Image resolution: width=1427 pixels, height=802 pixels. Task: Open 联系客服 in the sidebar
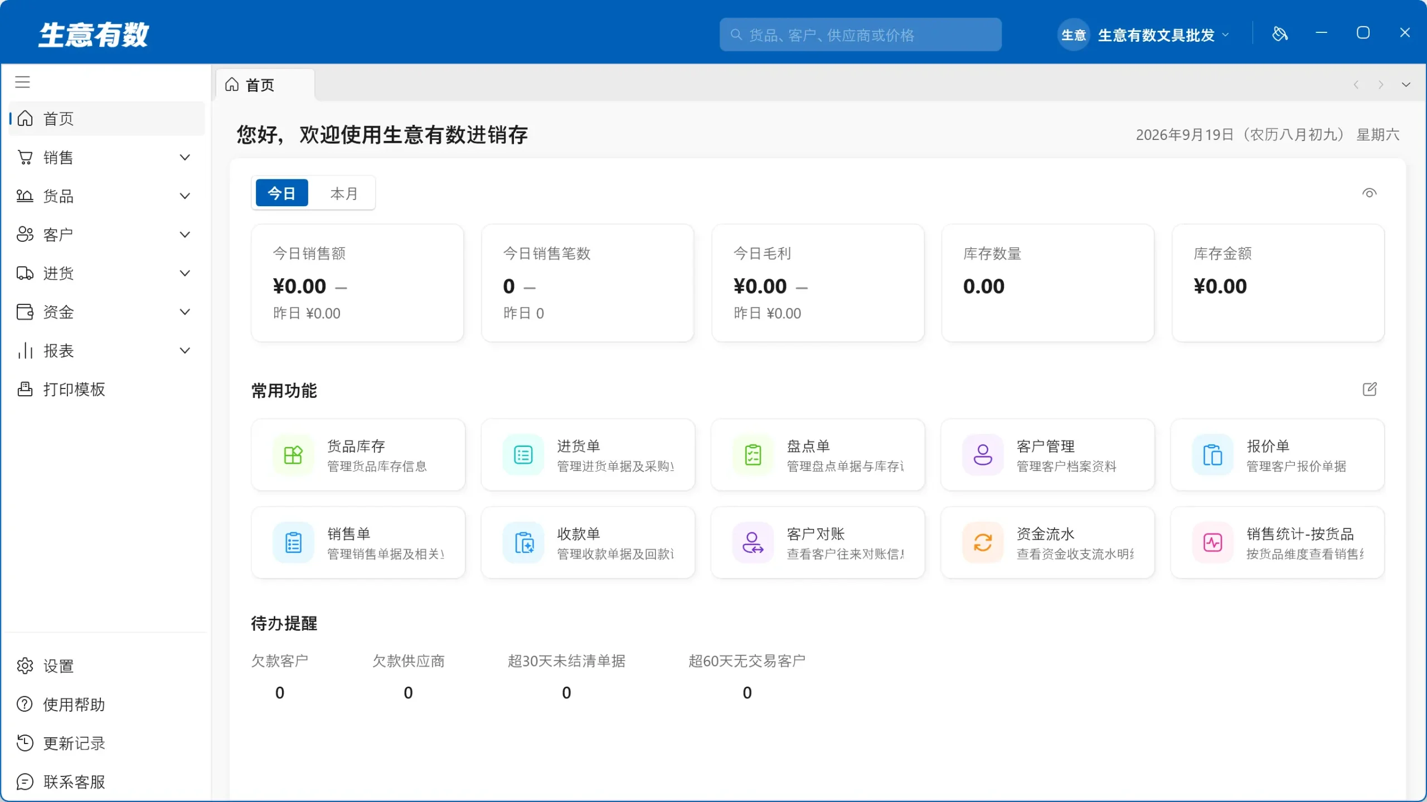106,782
